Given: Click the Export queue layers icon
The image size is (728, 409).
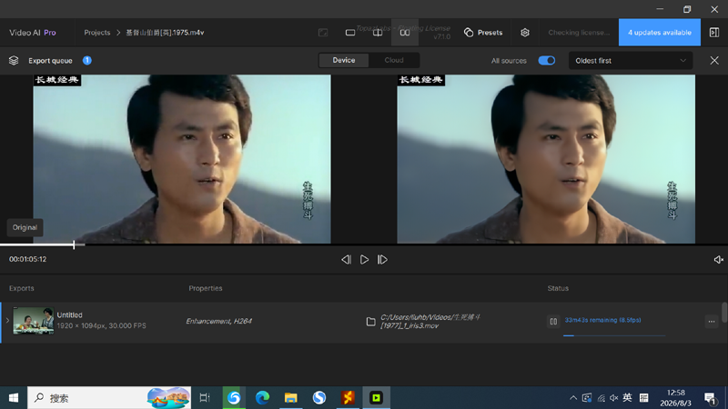Looking at the screenshot, I should [14, 60].
